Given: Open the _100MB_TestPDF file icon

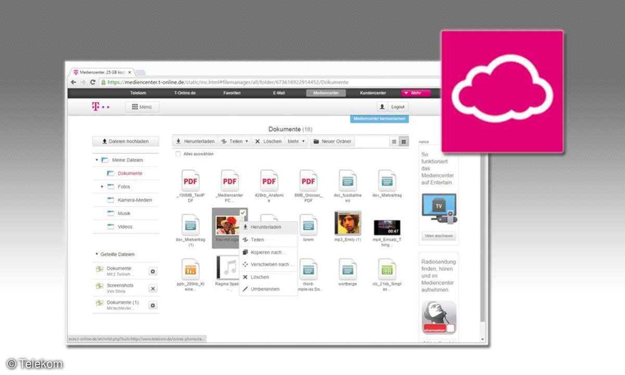Looking at the screenshot, I should (x=190, y=181).
